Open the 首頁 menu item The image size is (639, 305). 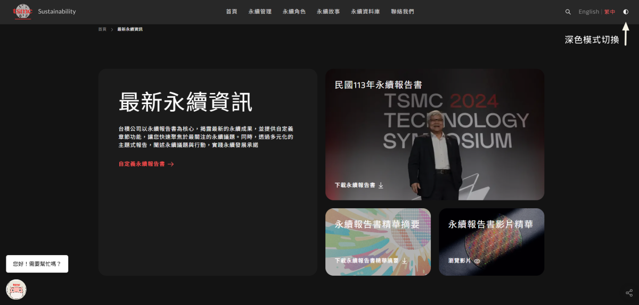pyautogui.click(x=232, y=12)
